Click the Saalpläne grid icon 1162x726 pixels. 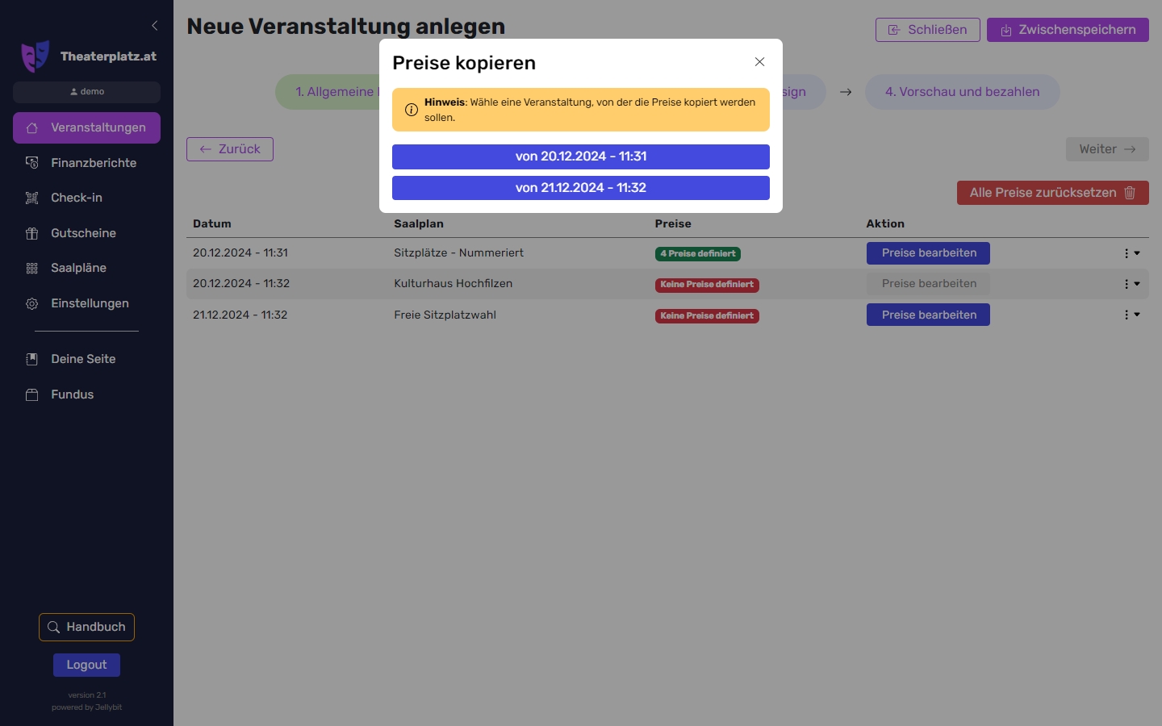[32, 269]
